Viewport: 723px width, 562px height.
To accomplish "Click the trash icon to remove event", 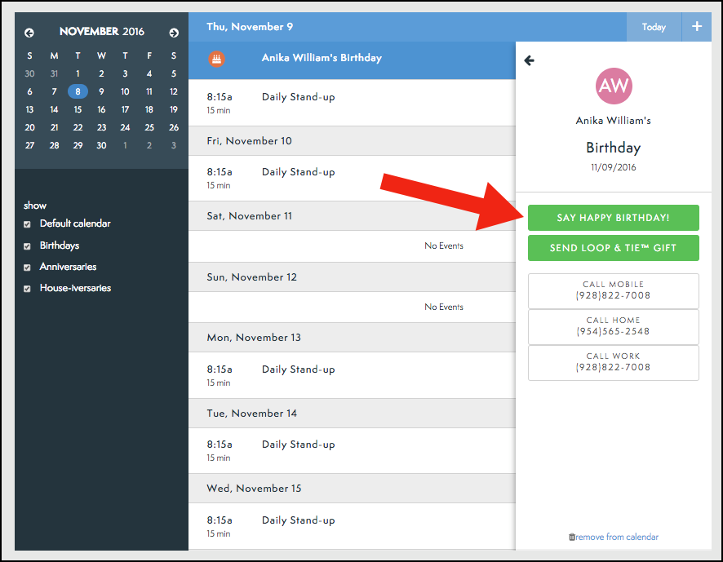I will click(x=571, y=537).
